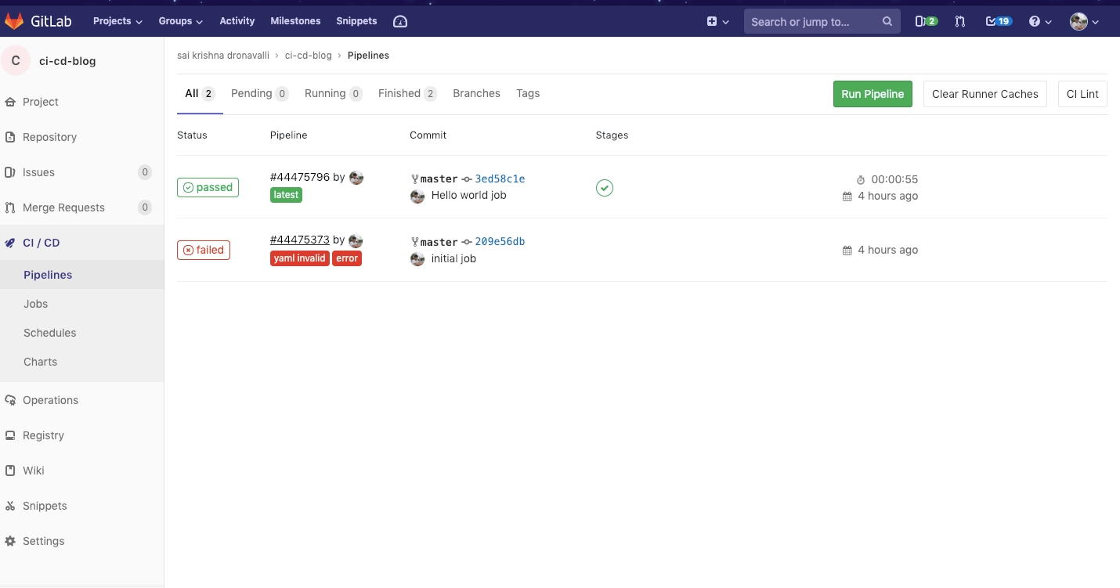The width and height of the screenshot is (1120, 588).
Task: Click the GitLab fox logo
Action: [14, 21]
